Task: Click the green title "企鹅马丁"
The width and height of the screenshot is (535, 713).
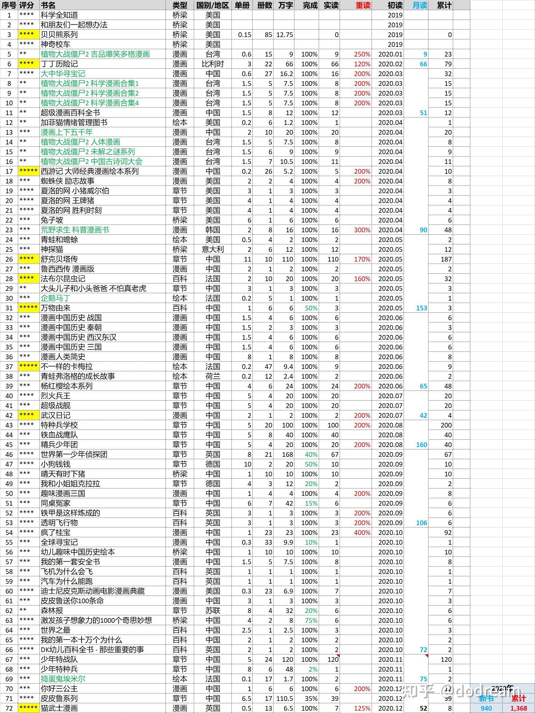Action: pyautogui.click(x=56, y=298)
